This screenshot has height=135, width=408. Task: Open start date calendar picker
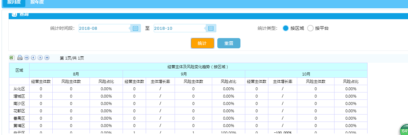135,28
